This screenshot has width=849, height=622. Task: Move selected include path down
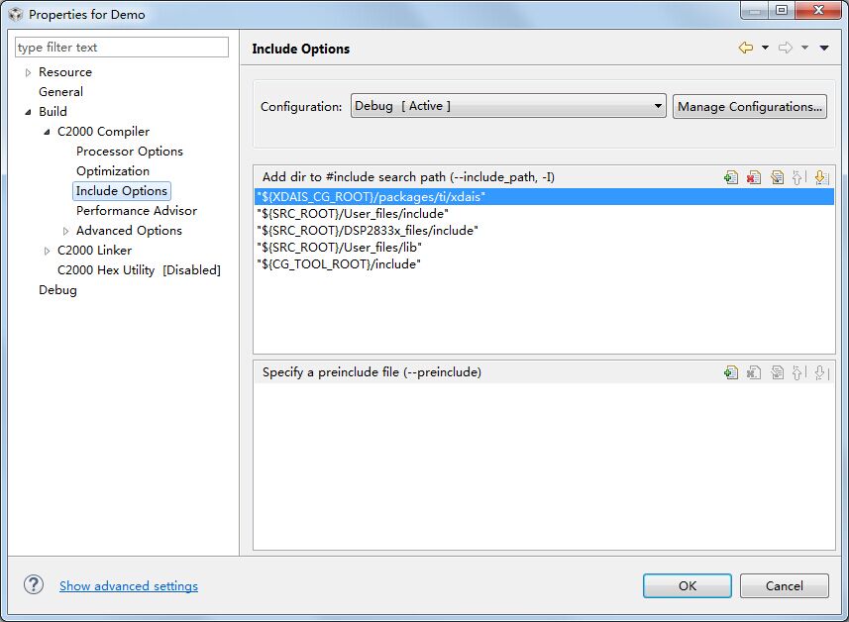[x=820, y=177]
